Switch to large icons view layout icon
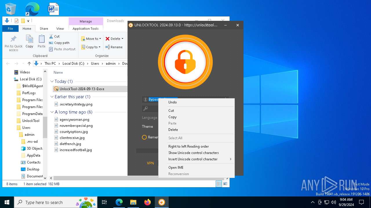The width and height of the screenshot is (371, 208). point(225,184)
